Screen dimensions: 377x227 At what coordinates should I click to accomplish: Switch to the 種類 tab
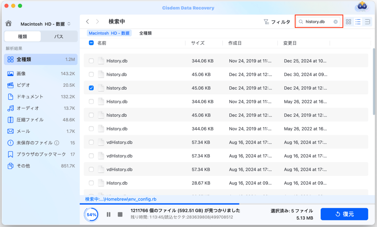[22, 36]
